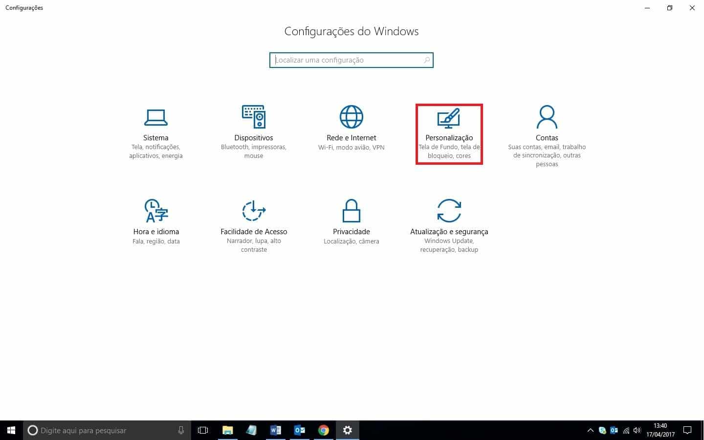Close the Configurações window

(x=692, y=8)
